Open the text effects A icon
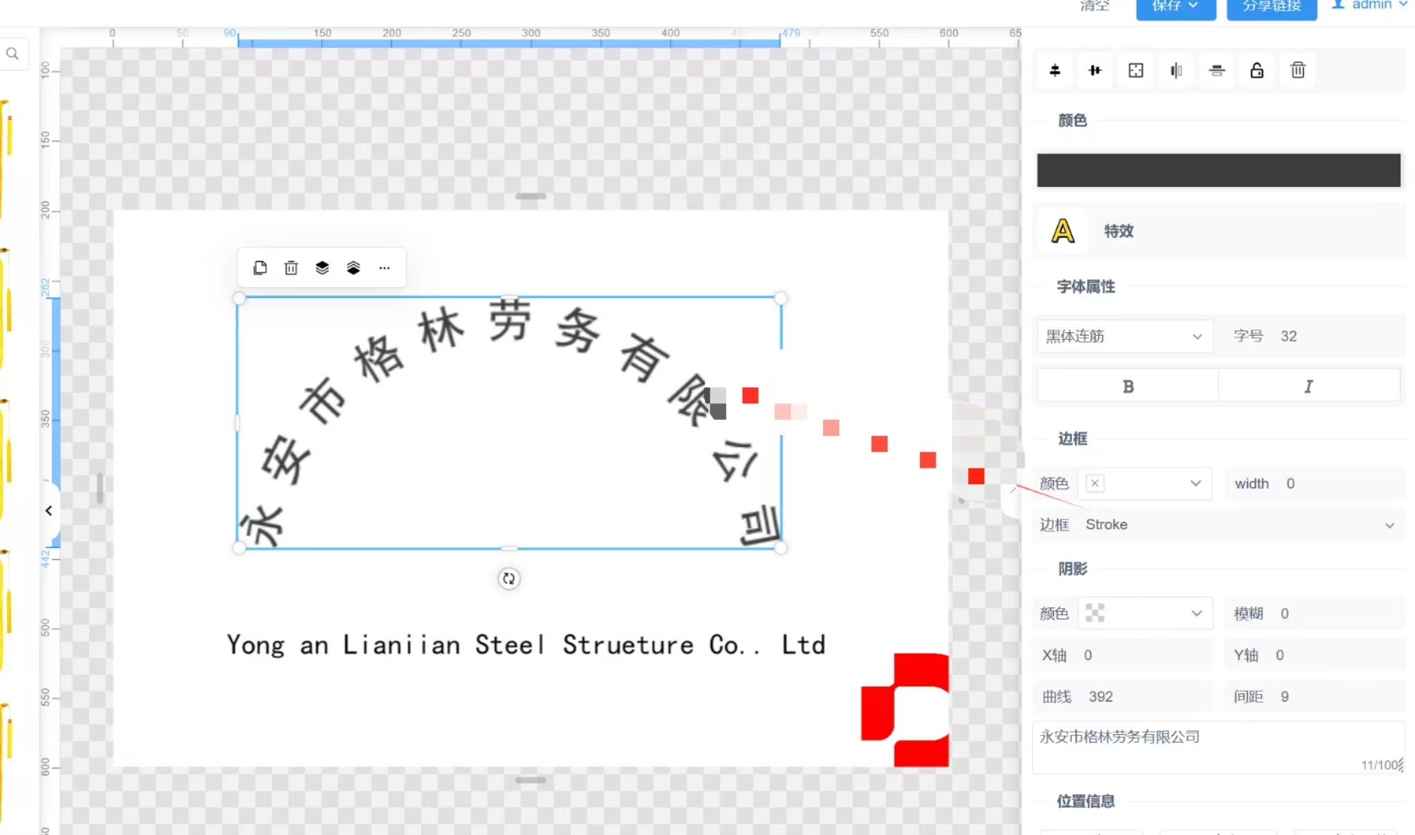Image resolution: width=1415 pixels, height=835 pixels. pyautogui.click(x=1062, y=231)
